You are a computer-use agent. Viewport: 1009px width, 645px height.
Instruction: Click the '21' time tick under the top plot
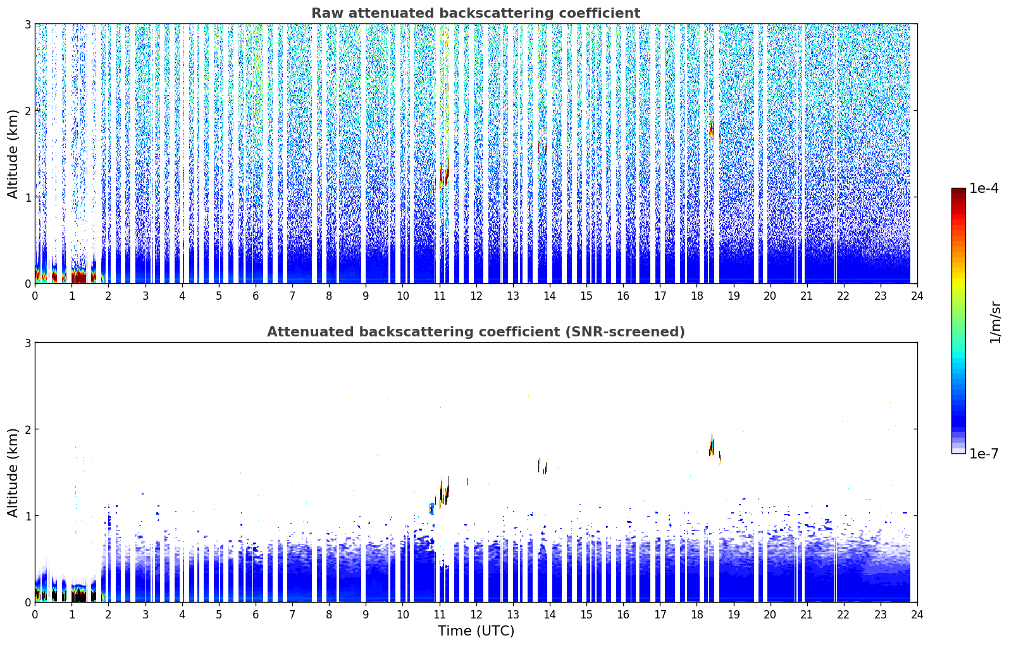click(807, 295)
